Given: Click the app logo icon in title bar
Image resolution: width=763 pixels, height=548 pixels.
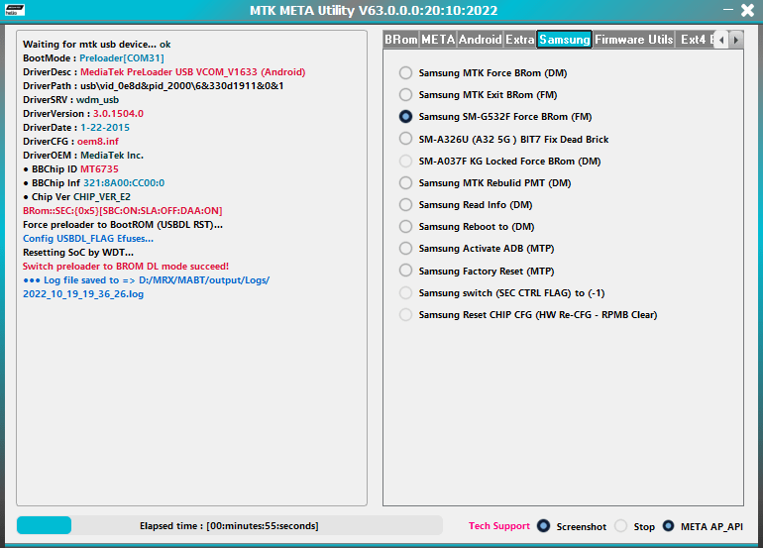Looking at the screenshot, I should coord(14,10).
